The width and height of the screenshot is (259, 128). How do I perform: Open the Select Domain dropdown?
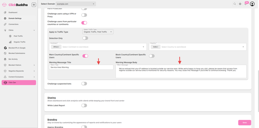(x=76, y=4)
